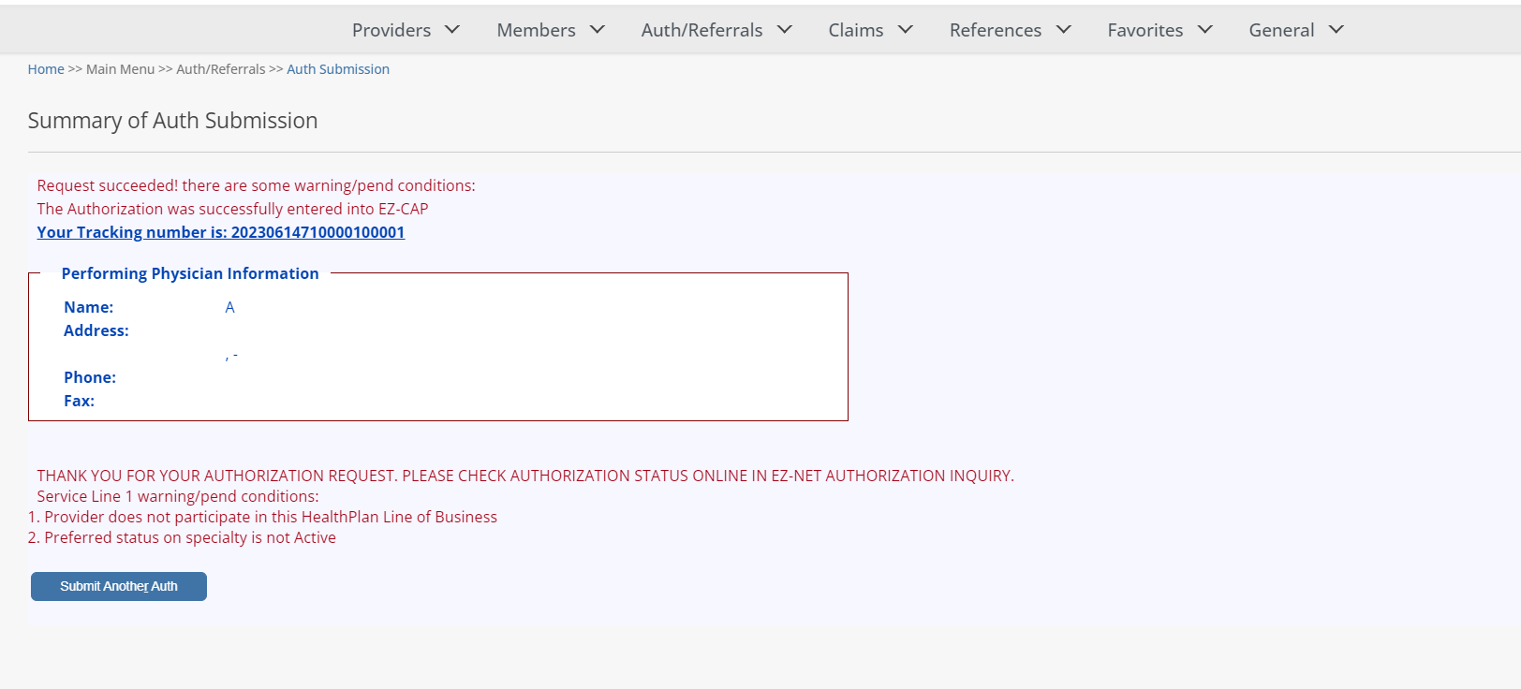
Task: Click the chevron arrow beside Members
Action: [x=597, y=30]
